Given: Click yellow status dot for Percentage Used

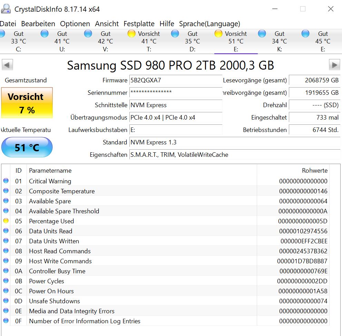Looking at the screenshot, I should (x=6, y=221).
